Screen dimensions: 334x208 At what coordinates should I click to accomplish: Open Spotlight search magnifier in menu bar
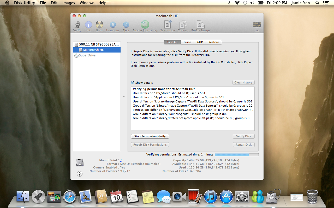[317, 3]
